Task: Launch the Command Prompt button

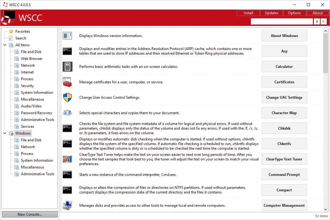Action: tap(284, 175)
